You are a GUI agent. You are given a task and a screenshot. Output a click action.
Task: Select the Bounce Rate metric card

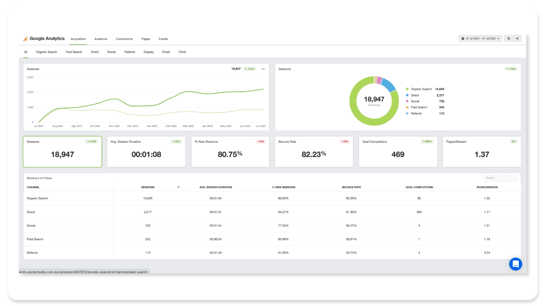314,152
